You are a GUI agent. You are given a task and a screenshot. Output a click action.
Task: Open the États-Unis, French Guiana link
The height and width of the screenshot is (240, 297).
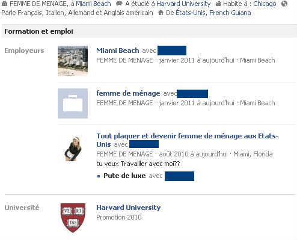coord(213,13)
